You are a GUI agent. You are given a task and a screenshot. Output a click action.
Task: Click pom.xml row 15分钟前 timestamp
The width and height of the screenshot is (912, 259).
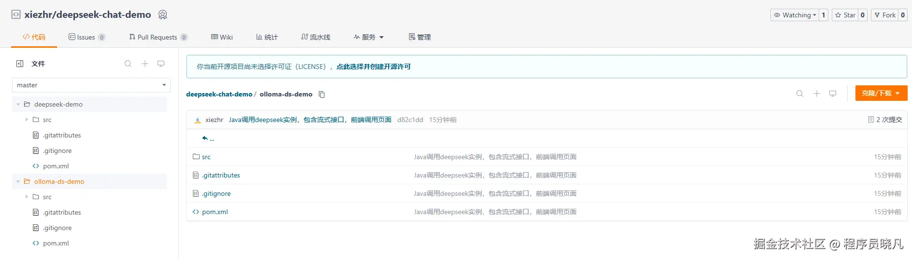(887, 212)
